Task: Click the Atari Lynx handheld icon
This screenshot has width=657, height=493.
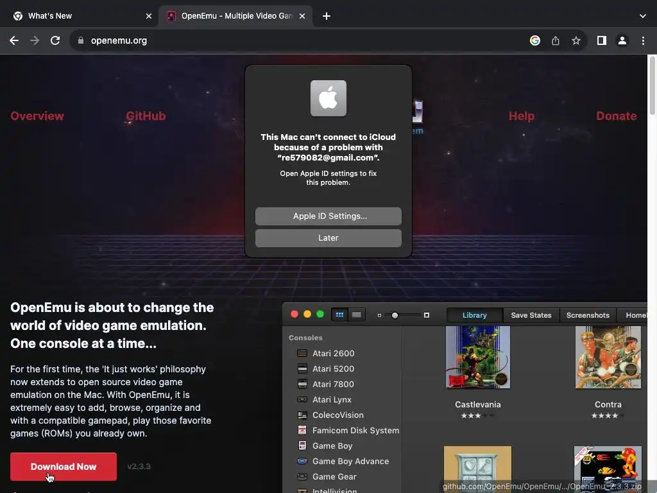Action: tap(302, 399)
